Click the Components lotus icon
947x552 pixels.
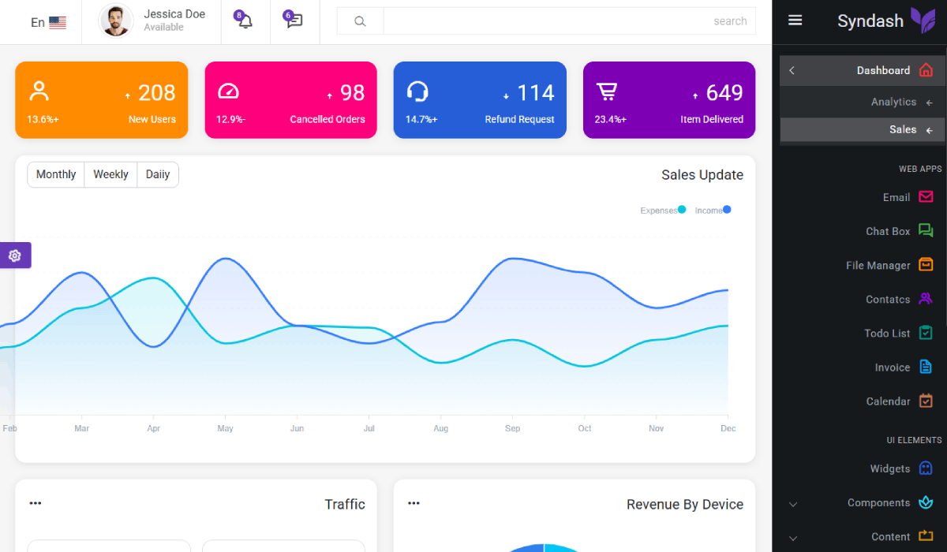pyautogui.click(x=926, y=502)
